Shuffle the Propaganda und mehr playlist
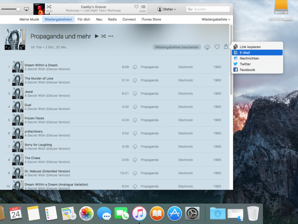Viewport: 298px width, 224px height. [x=103, y=36]
